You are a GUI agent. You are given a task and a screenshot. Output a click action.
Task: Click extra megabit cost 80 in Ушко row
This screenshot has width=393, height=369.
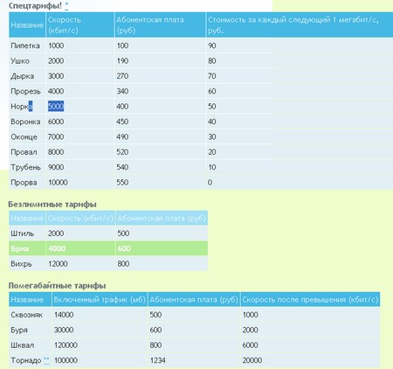tap(212, 61)
